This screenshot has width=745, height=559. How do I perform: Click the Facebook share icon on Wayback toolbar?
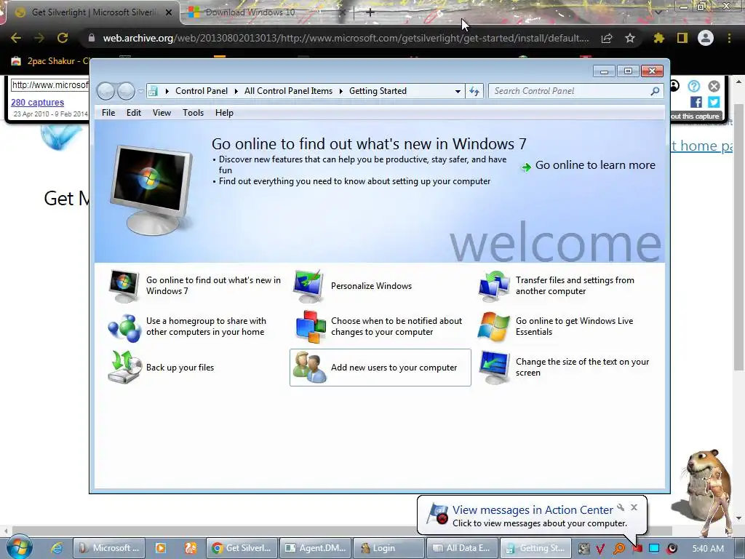pos(696,102)
